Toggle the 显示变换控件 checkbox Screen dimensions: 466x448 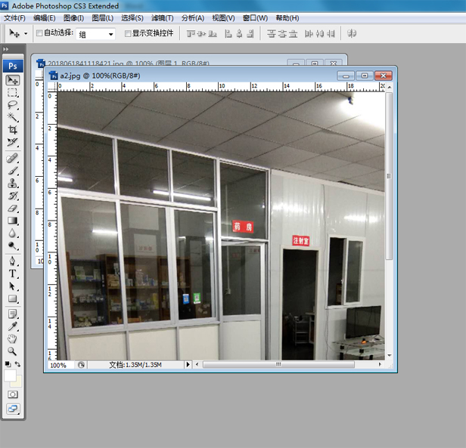pos(128,33)
